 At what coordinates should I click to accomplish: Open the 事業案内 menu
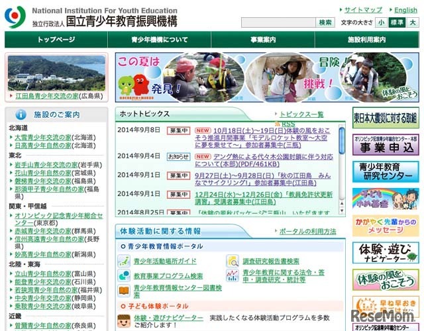[x=263, y=40]
